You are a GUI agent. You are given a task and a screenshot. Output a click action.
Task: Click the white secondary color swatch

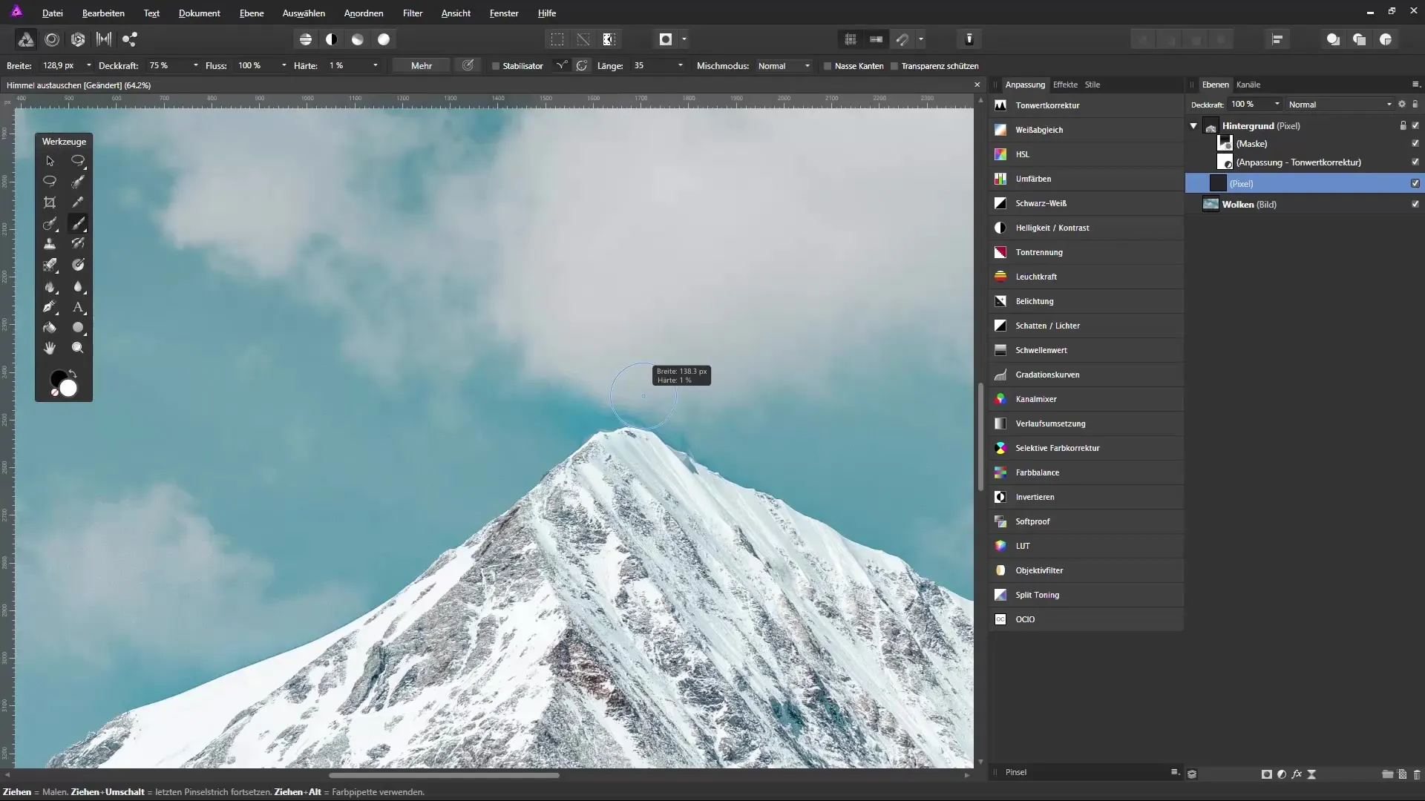pos(69,389)
